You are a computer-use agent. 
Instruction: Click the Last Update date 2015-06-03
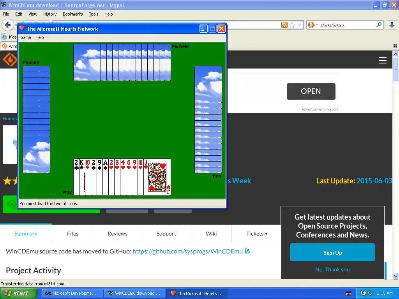(374, 181)
